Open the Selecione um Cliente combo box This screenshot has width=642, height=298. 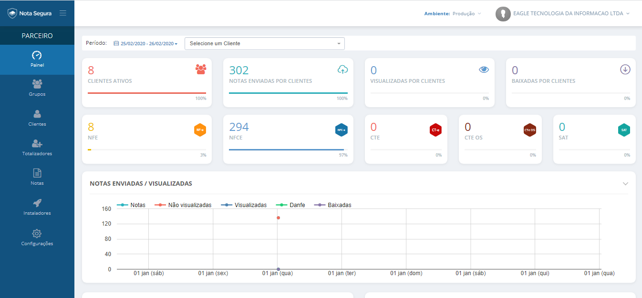[x=265, y=43]
